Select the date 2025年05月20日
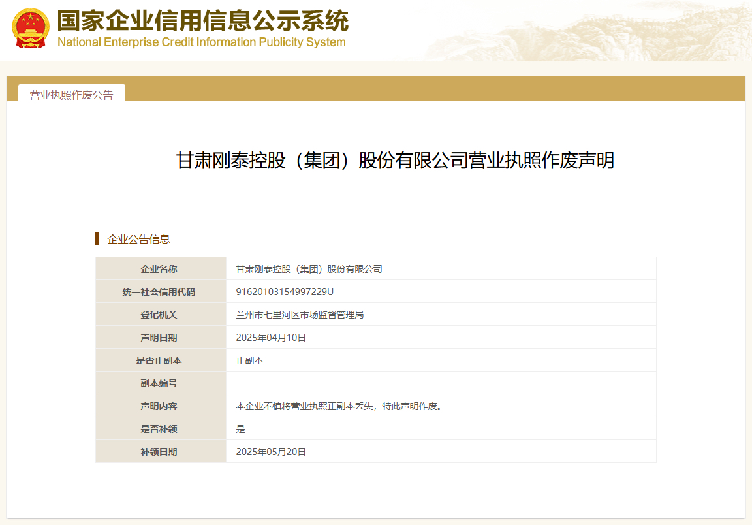Screen dimensions: 752x525 coord(271,452)
